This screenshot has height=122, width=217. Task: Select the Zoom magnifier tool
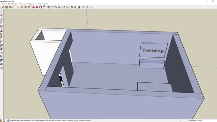pyautogui.click(x=56, y=7)
